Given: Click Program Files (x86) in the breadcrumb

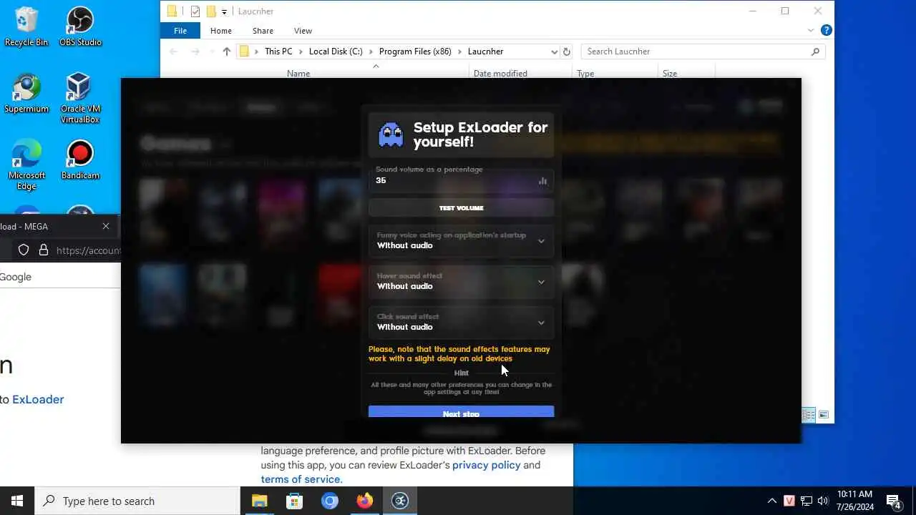Looking at the screenshot, I should tap(415, 51).
